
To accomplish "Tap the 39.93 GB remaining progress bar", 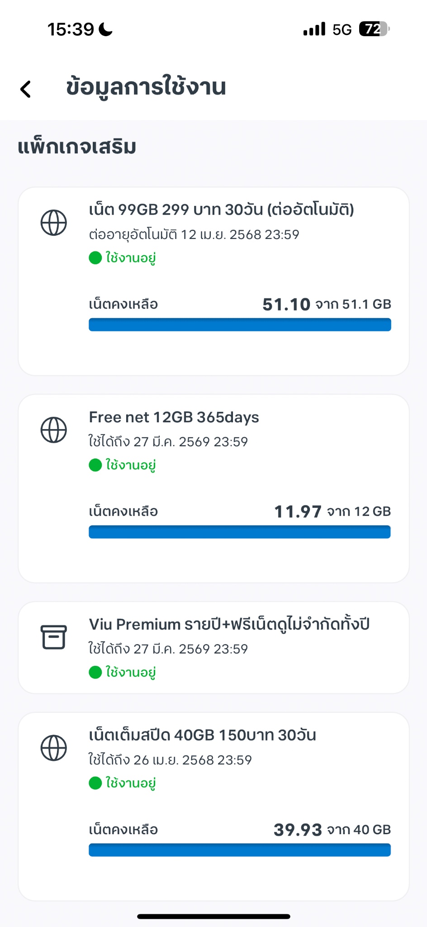I will [x=240, y=850].
